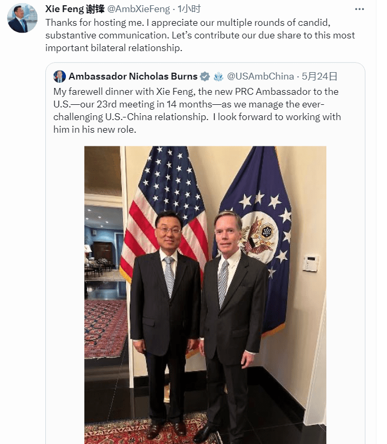Click the 1小时 timestamp
Viewport: 387px width, 444px height.
pos(189,9)
